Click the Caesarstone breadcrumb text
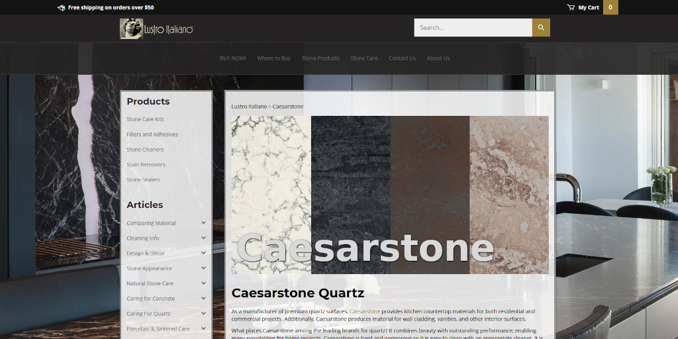 (288, 107)
